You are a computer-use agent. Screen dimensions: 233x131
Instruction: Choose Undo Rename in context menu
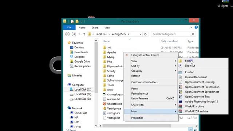[x=151, y=99]
